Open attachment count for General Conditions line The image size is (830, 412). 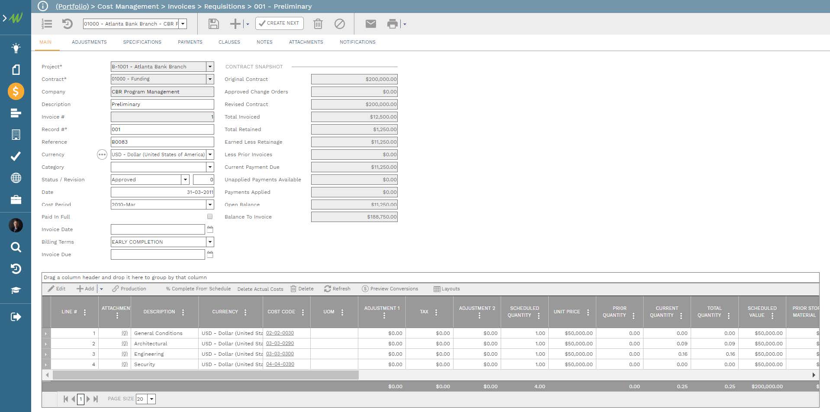point(125,333)
